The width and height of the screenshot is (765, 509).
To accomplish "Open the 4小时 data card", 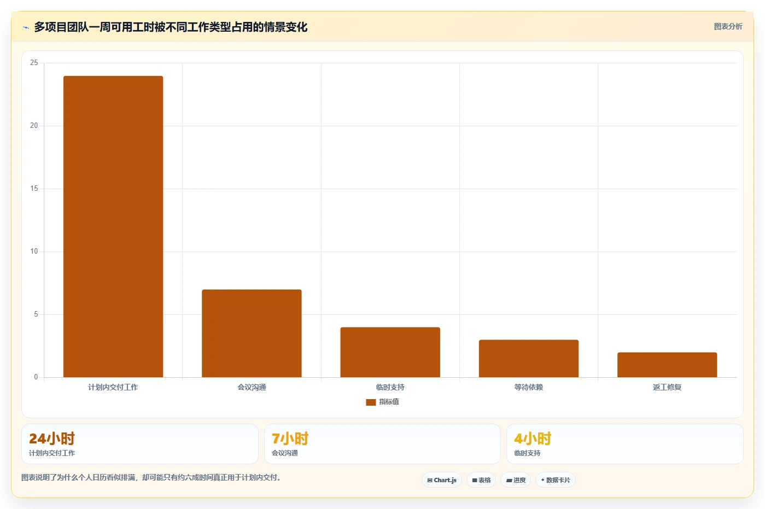I will [624, 444].
